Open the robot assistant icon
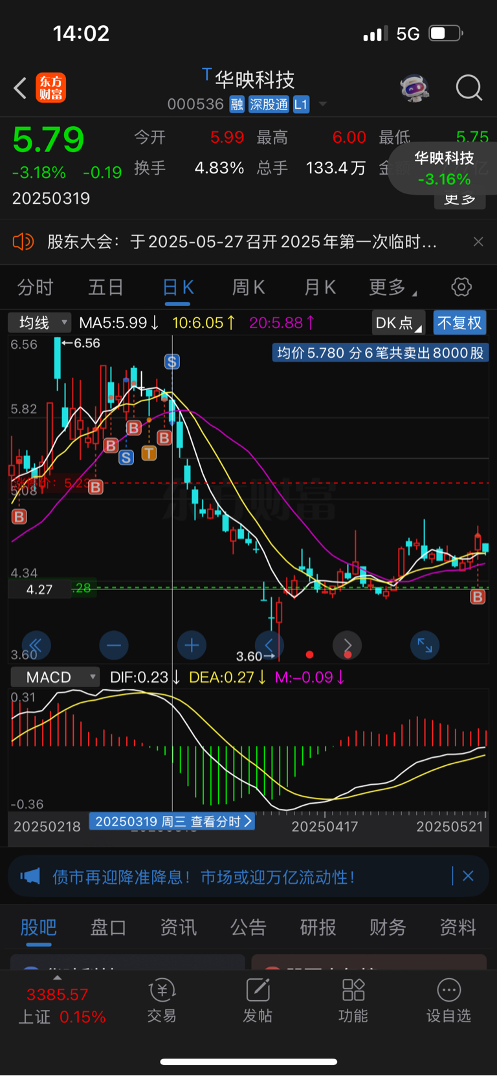The width and height of the screenshot is (497, 1076). tap(415, 87)
